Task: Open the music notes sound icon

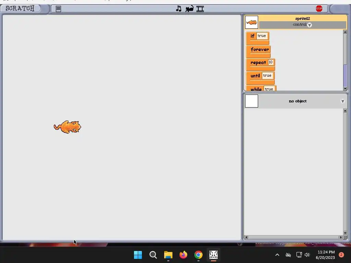Action: click(179, 9)
